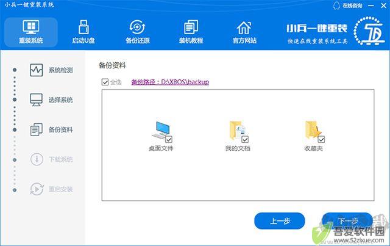Image resolution: width=390 pixels, height=246 pixels.
Task: Click the 重启安装 restart icon
Action: [x=37, y=189]
